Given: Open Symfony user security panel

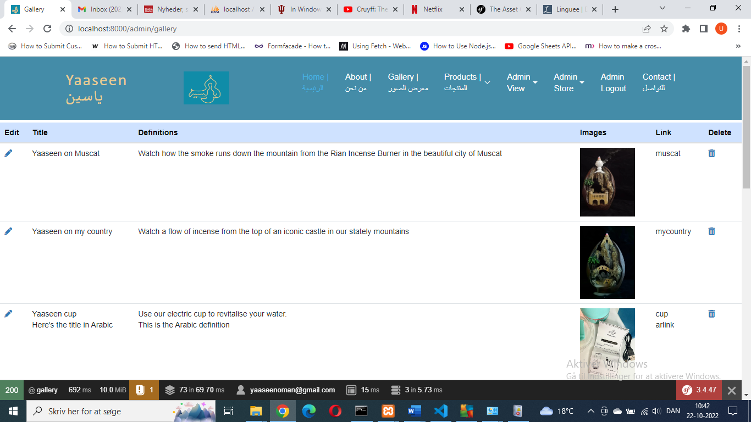Looking at the screenshot, I should pyautogui.click(x=285, y=390).
